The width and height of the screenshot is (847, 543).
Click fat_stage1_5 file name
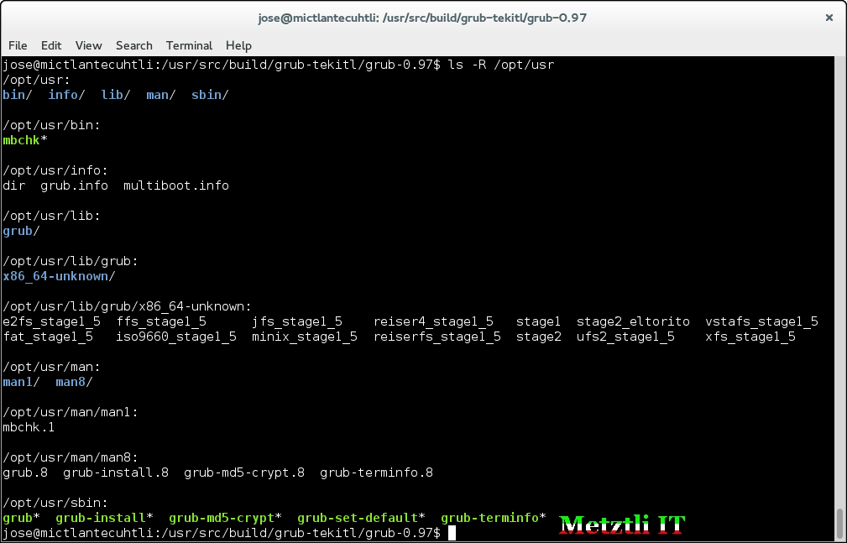(48, 337)
